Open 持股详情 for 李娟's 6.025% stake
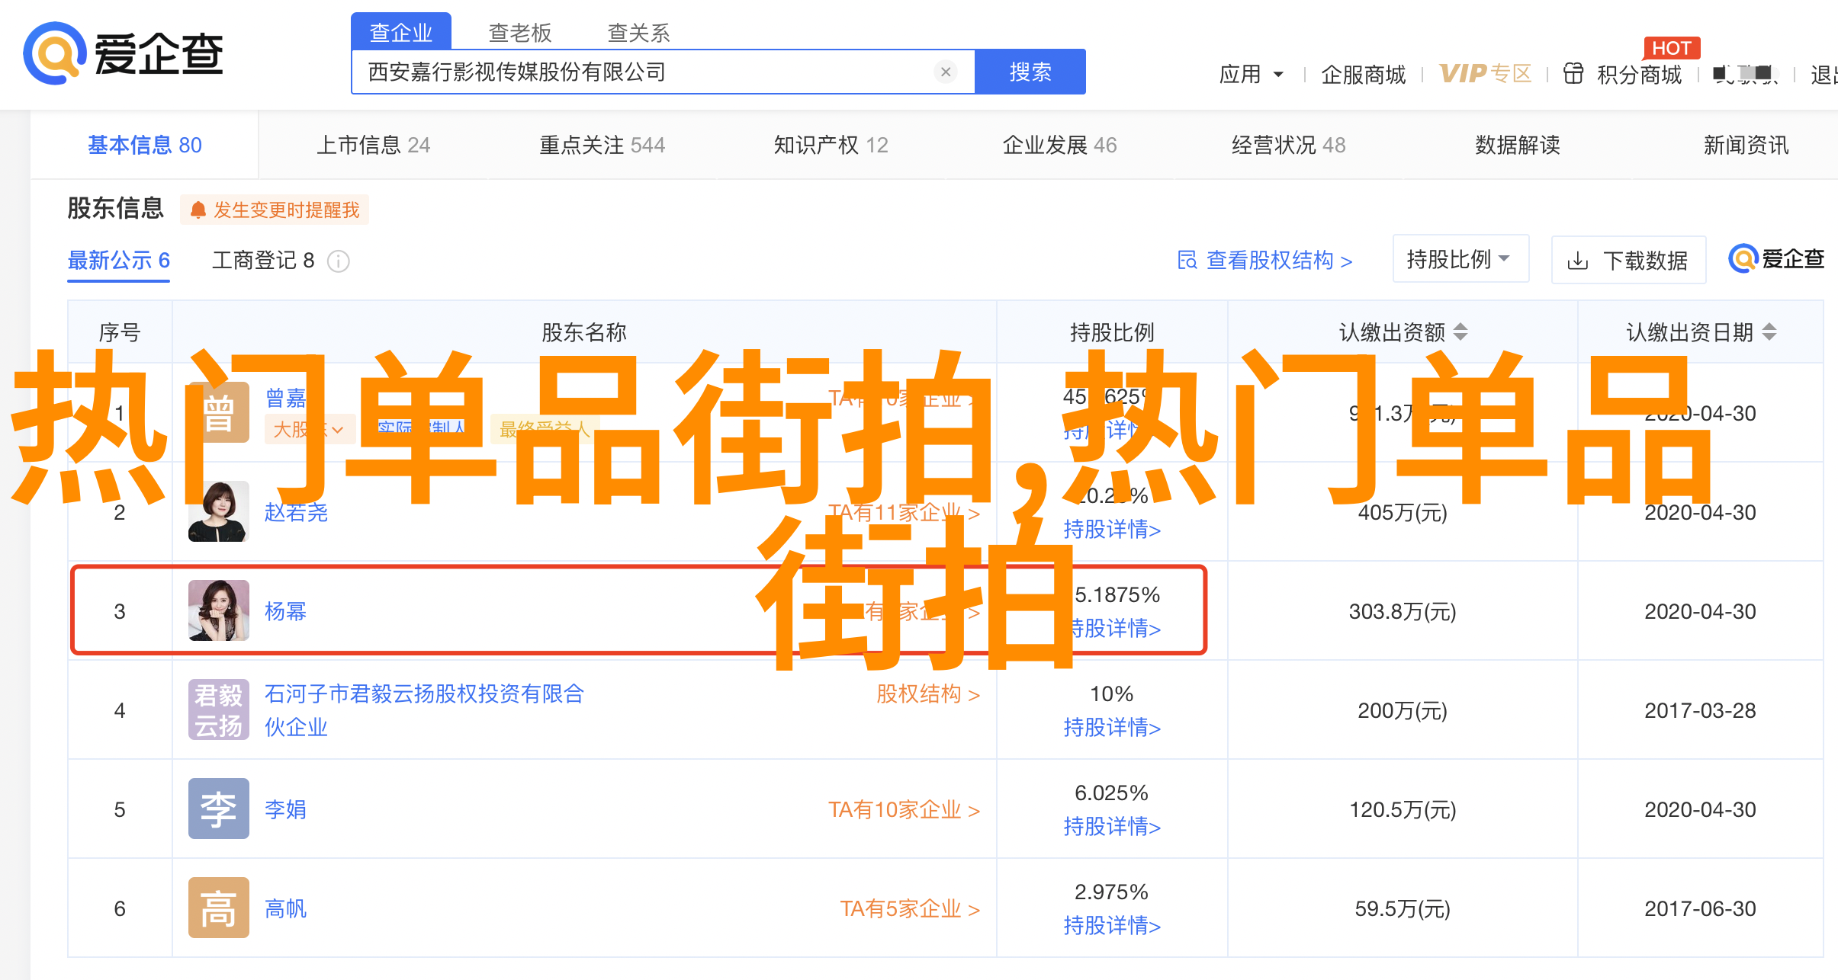Screen dimensions: 1838x980 coord(1112,826)
